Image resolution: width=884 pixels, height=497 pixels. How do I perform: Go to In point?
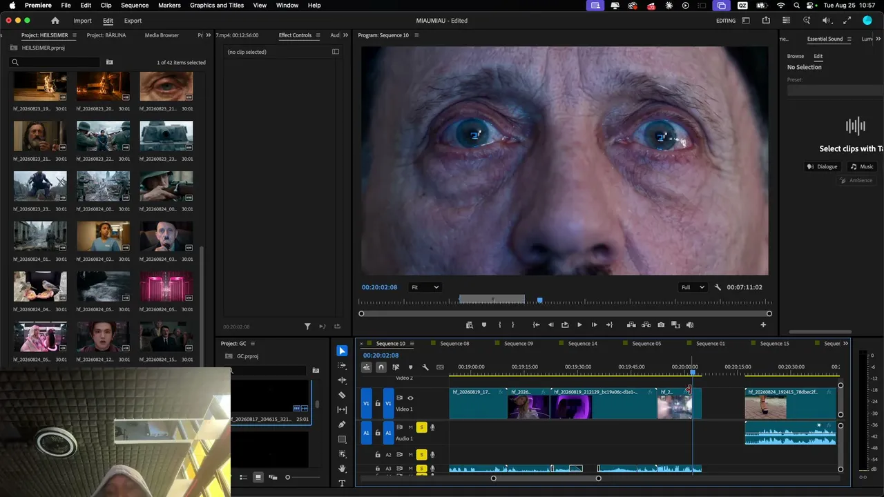tap(536, 325)
